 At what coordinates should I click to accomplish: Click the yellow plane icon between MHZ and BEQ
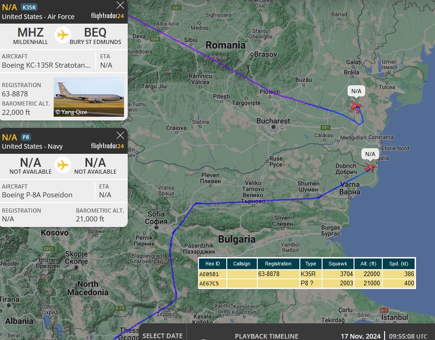tap(62, 35)
